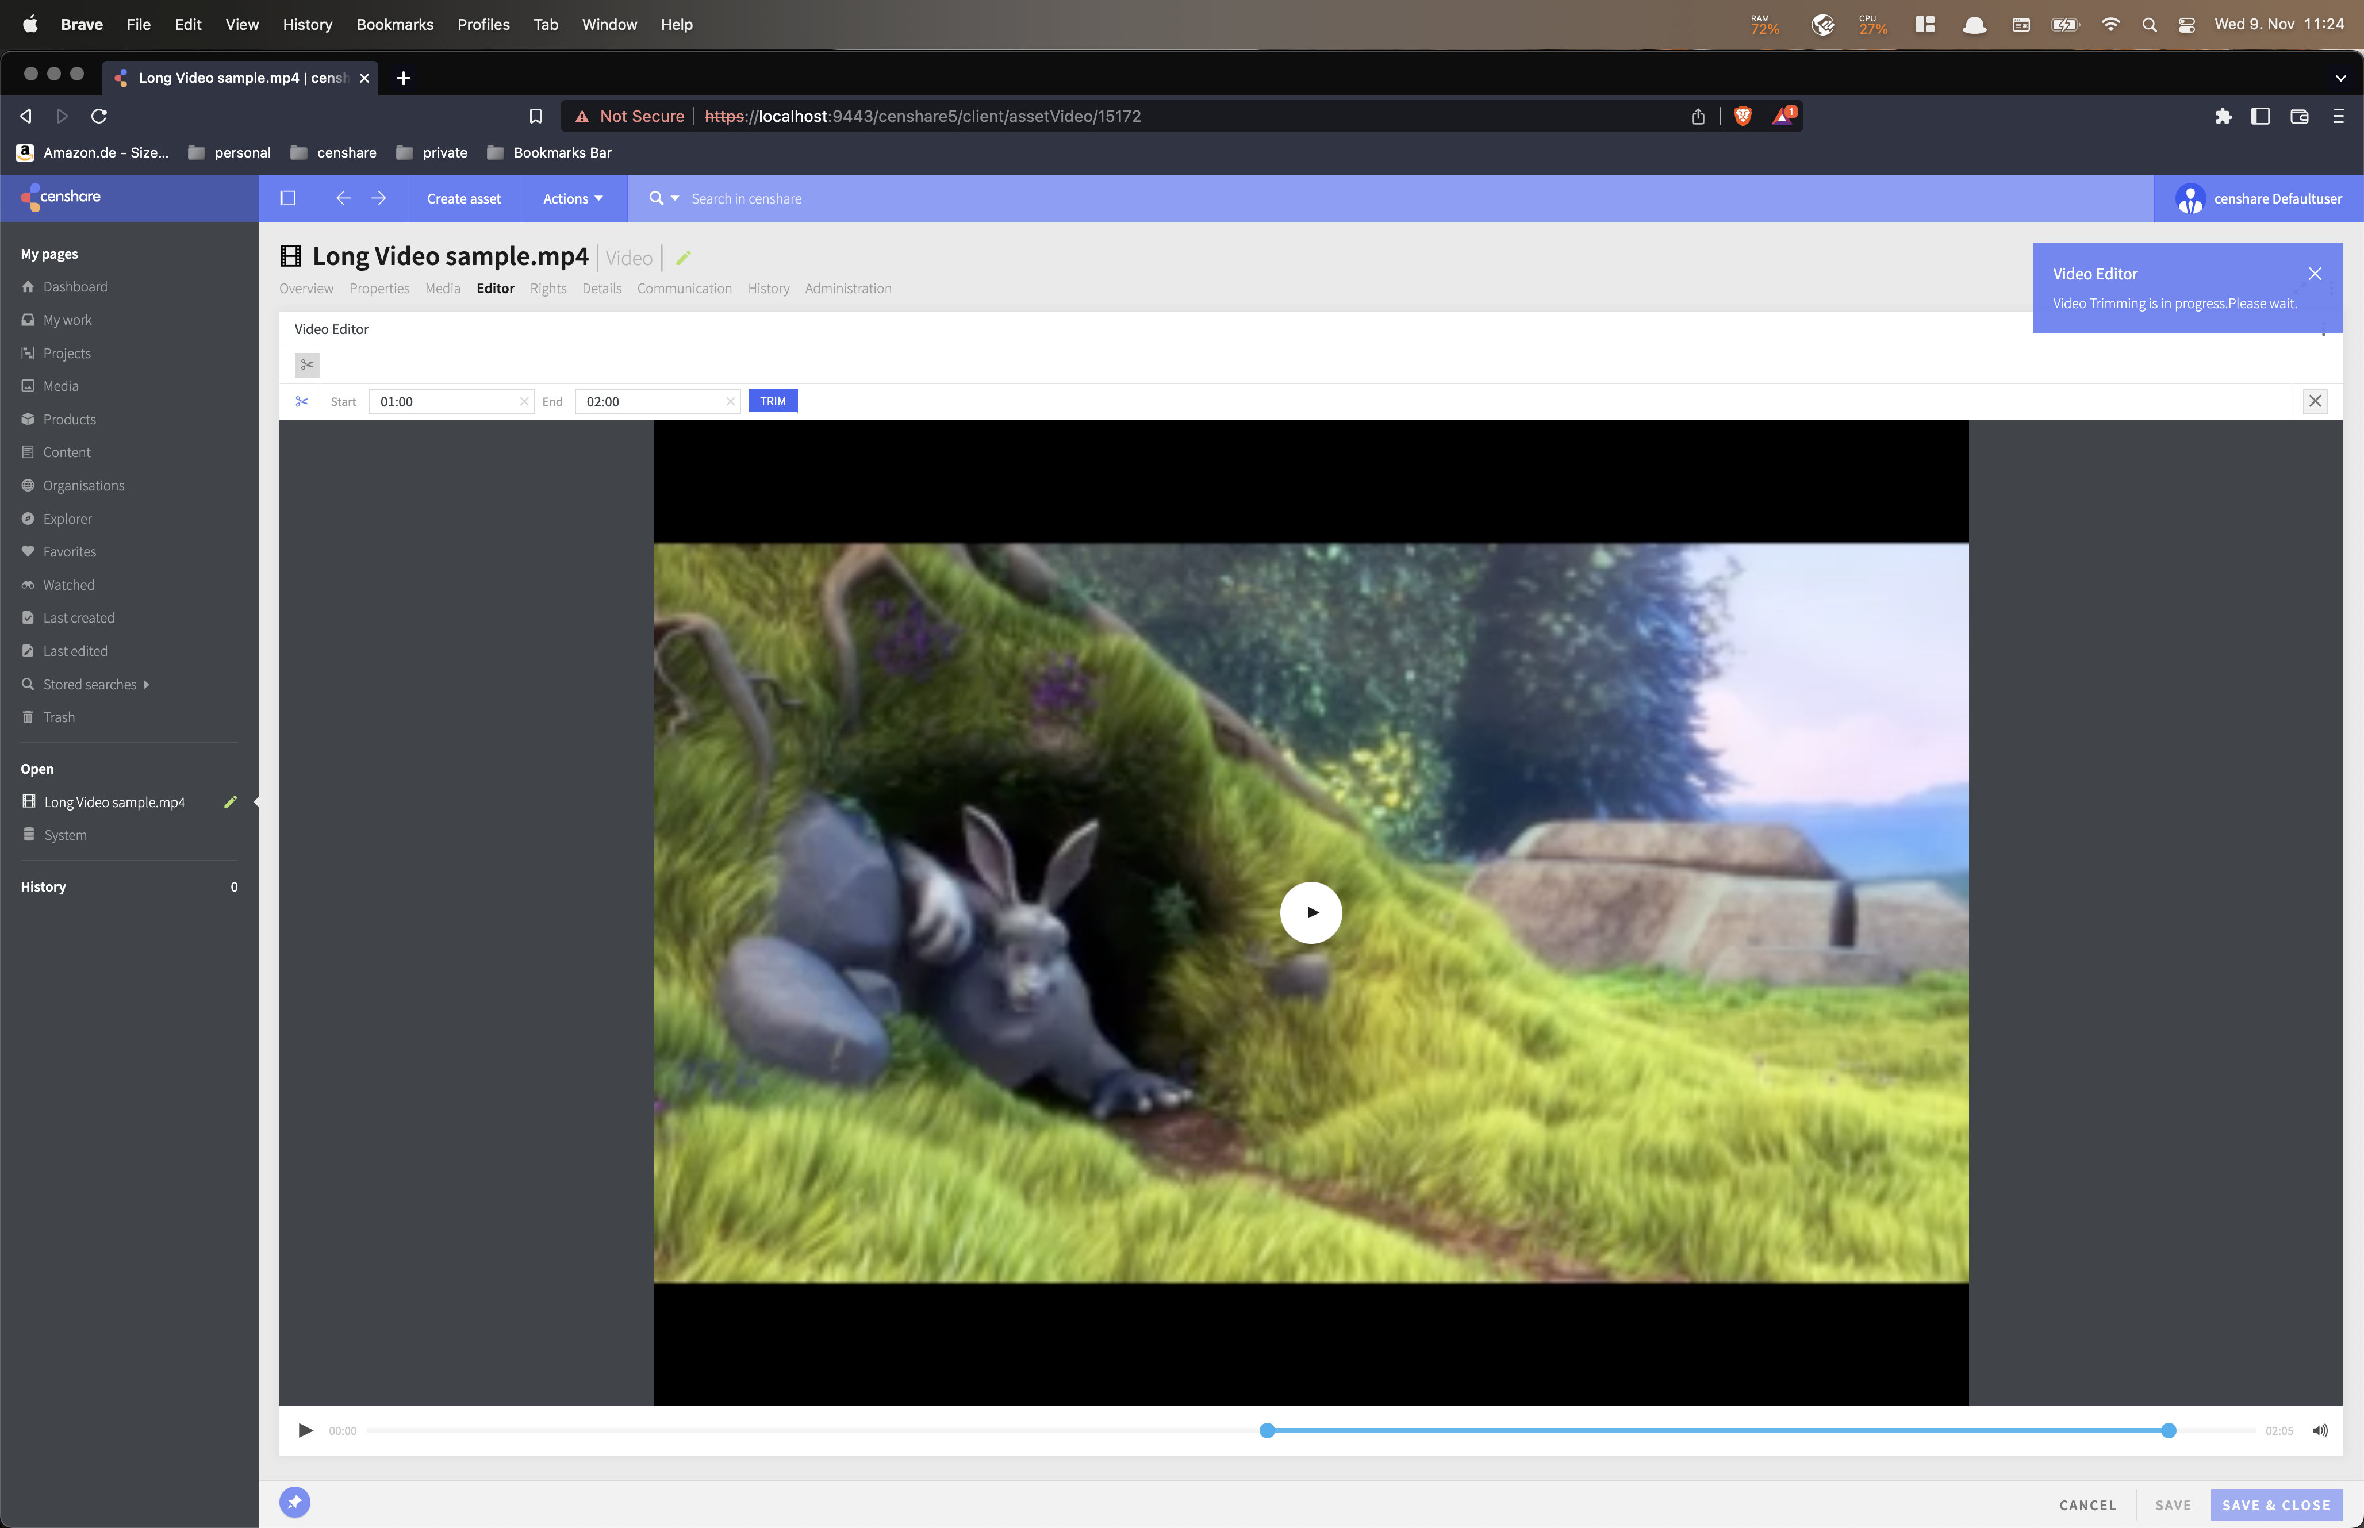Open the Trash page in sidebar

[59, 717]
